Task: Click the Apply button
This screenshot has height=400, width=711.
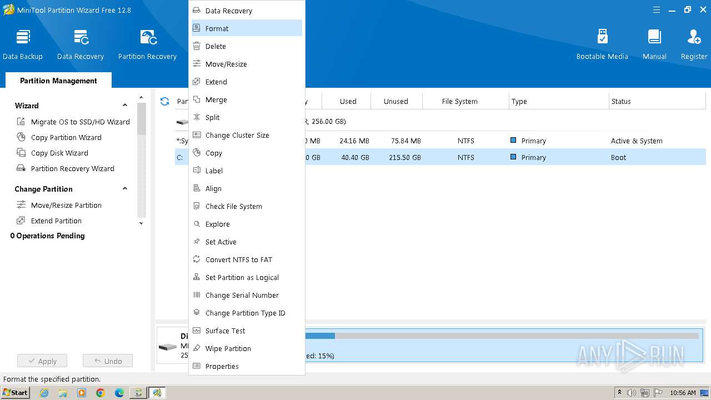Action: pyautogui.click(x=42, y=361)
